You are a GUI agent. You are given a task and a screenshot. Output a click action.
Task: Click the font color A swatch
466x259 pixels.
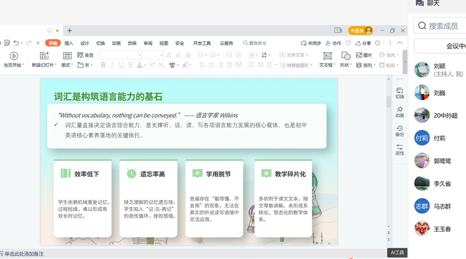(139, 65)
